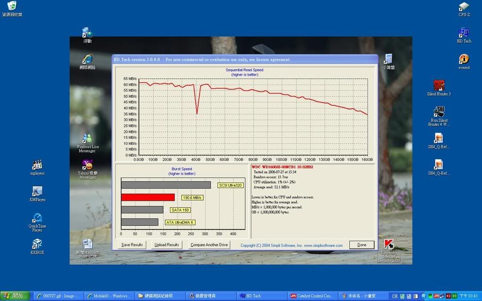
Task: Click the taskbar clock showing 03:43
Action: point(468,296)
